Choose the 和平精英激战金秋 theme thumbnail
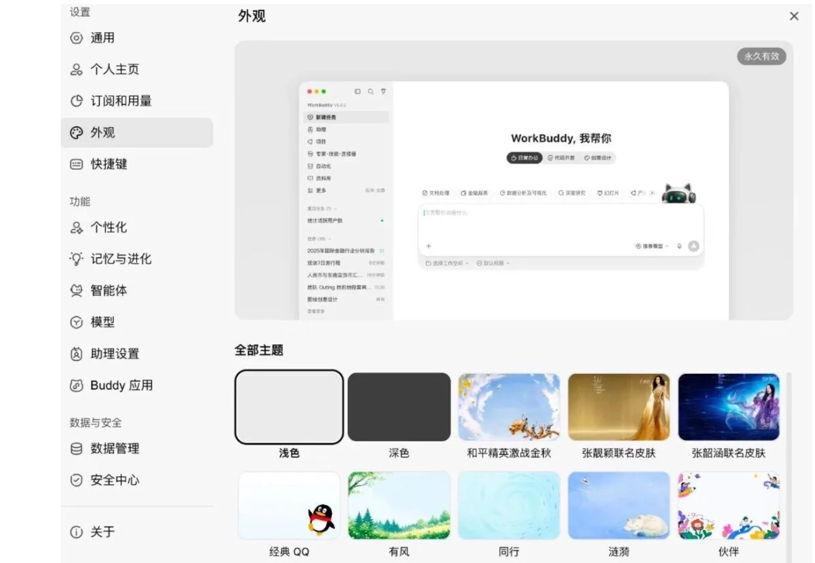The height and width of the screenshot is (563, 815). (x=509, y=407)
